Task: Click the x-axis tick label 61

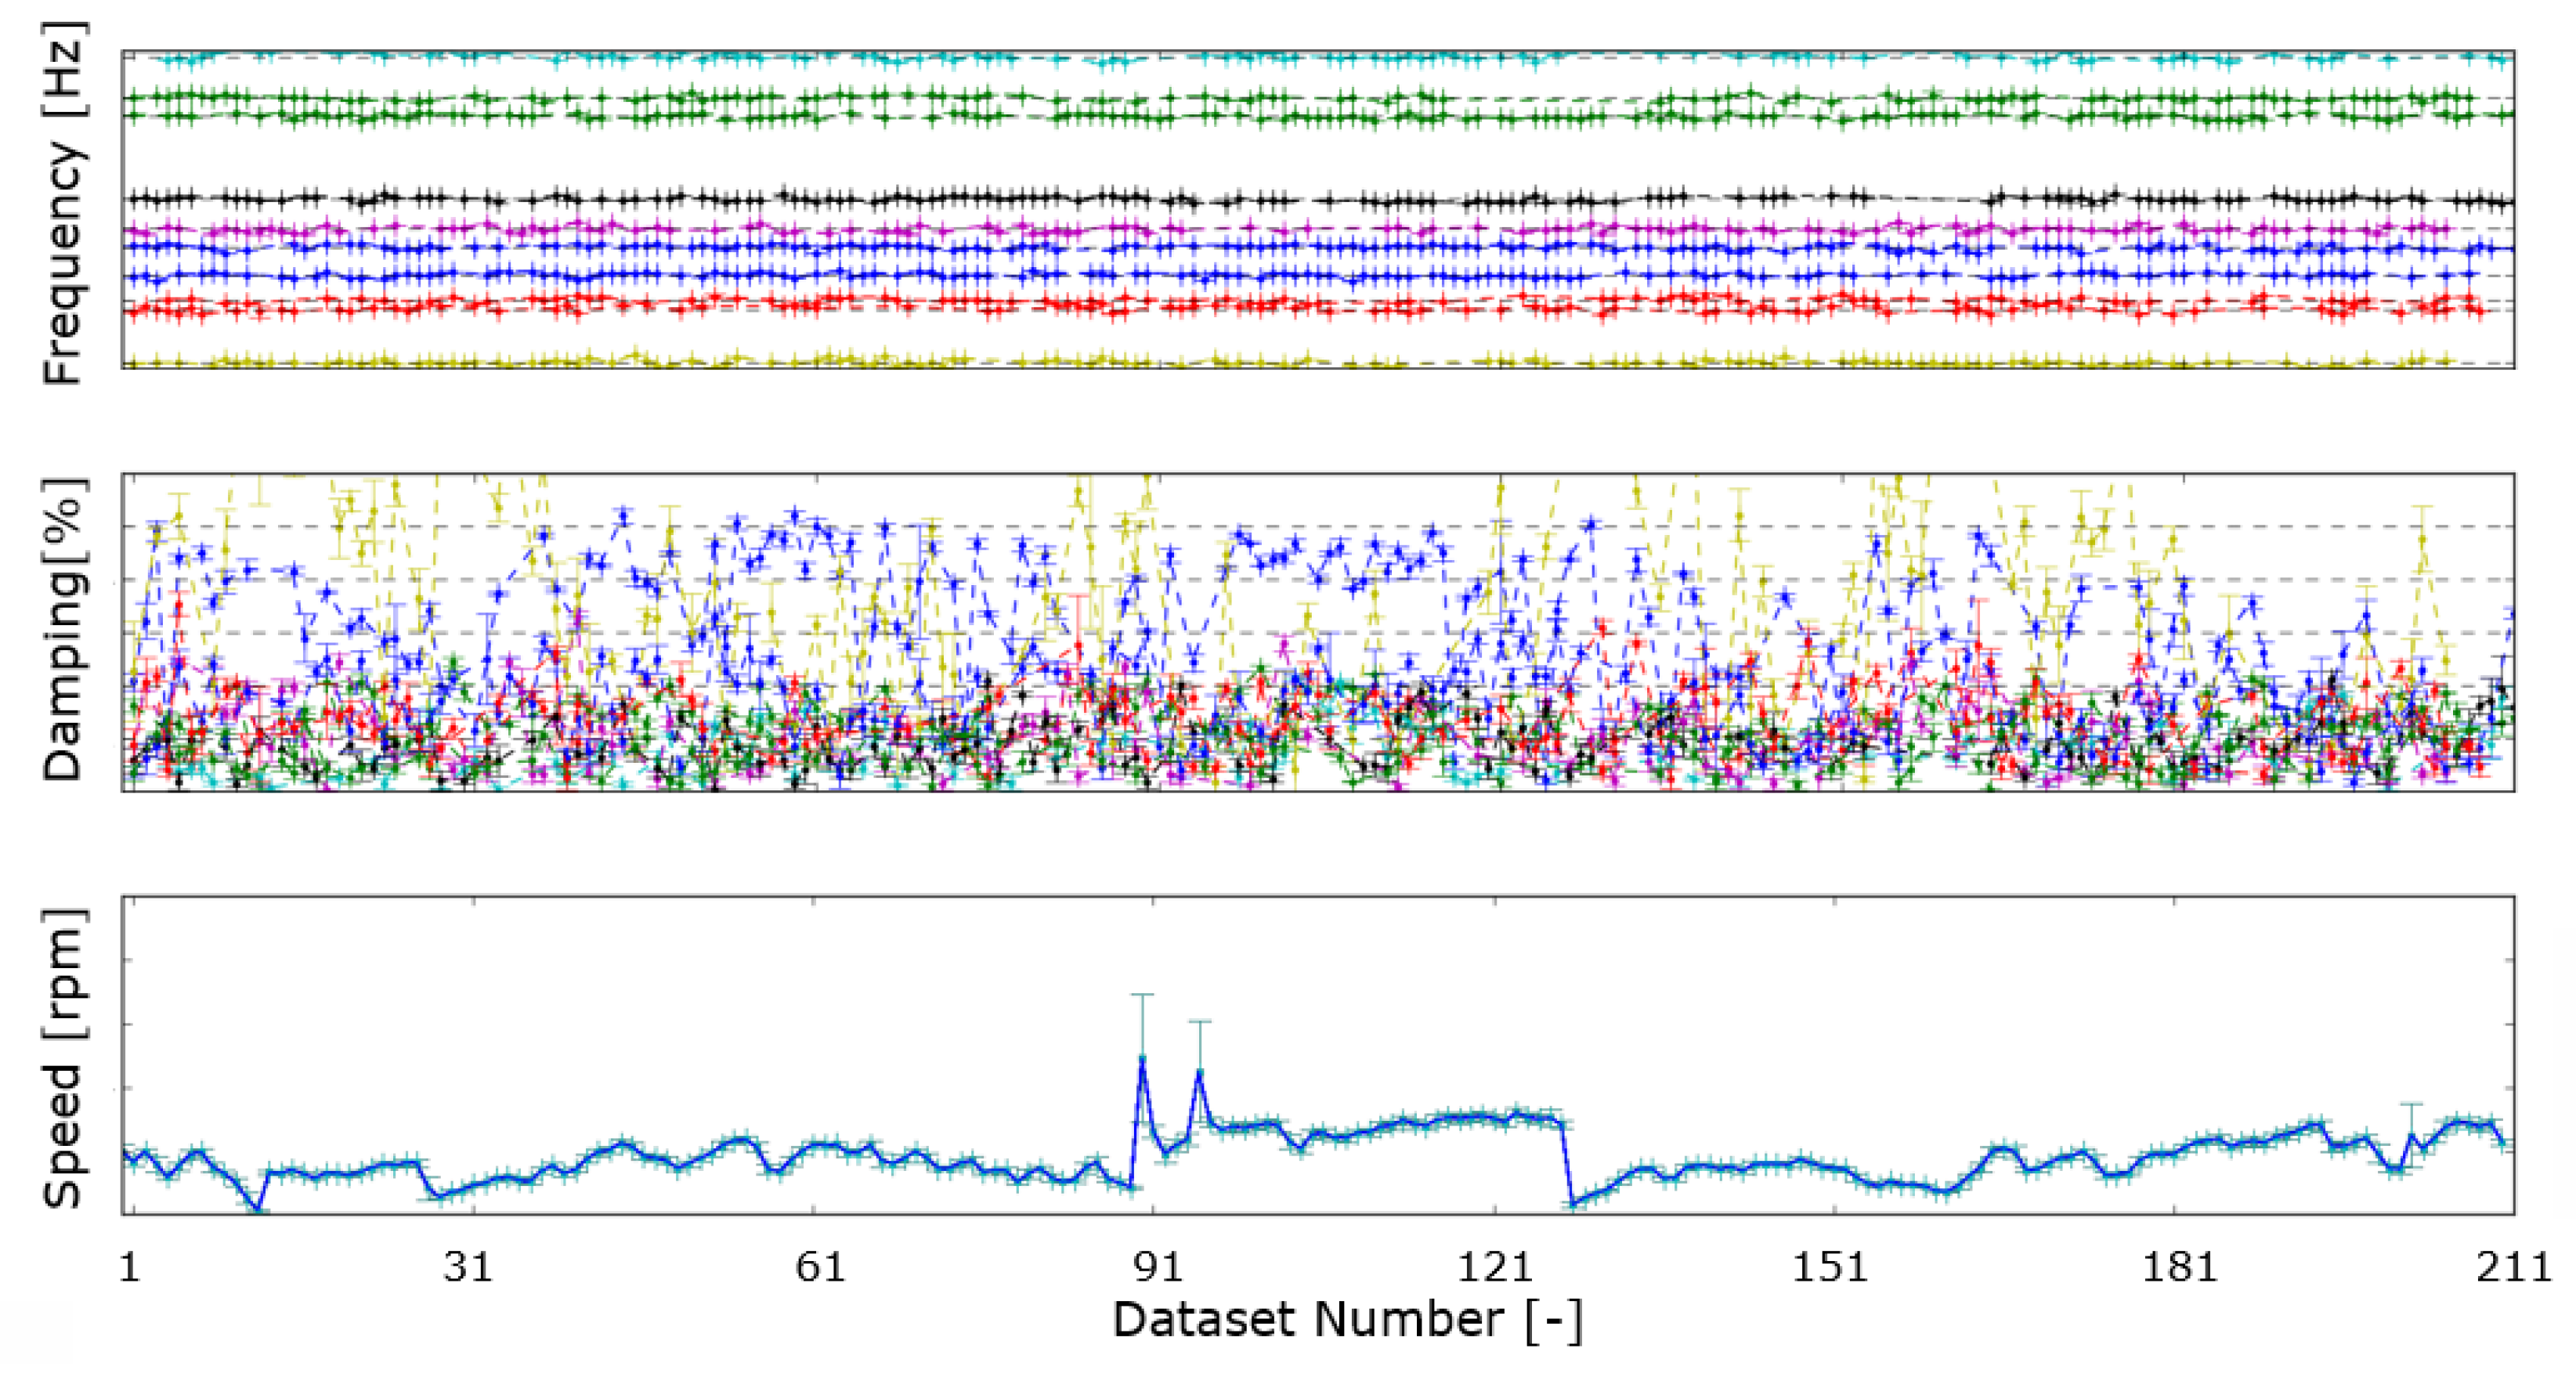Action: coord(819,1267)
